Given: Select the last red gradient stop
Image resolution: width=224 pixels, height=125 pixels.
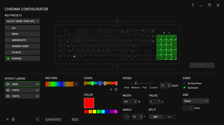Looking at the screenshot, I should pyautogui.click(x=116, y=83).
